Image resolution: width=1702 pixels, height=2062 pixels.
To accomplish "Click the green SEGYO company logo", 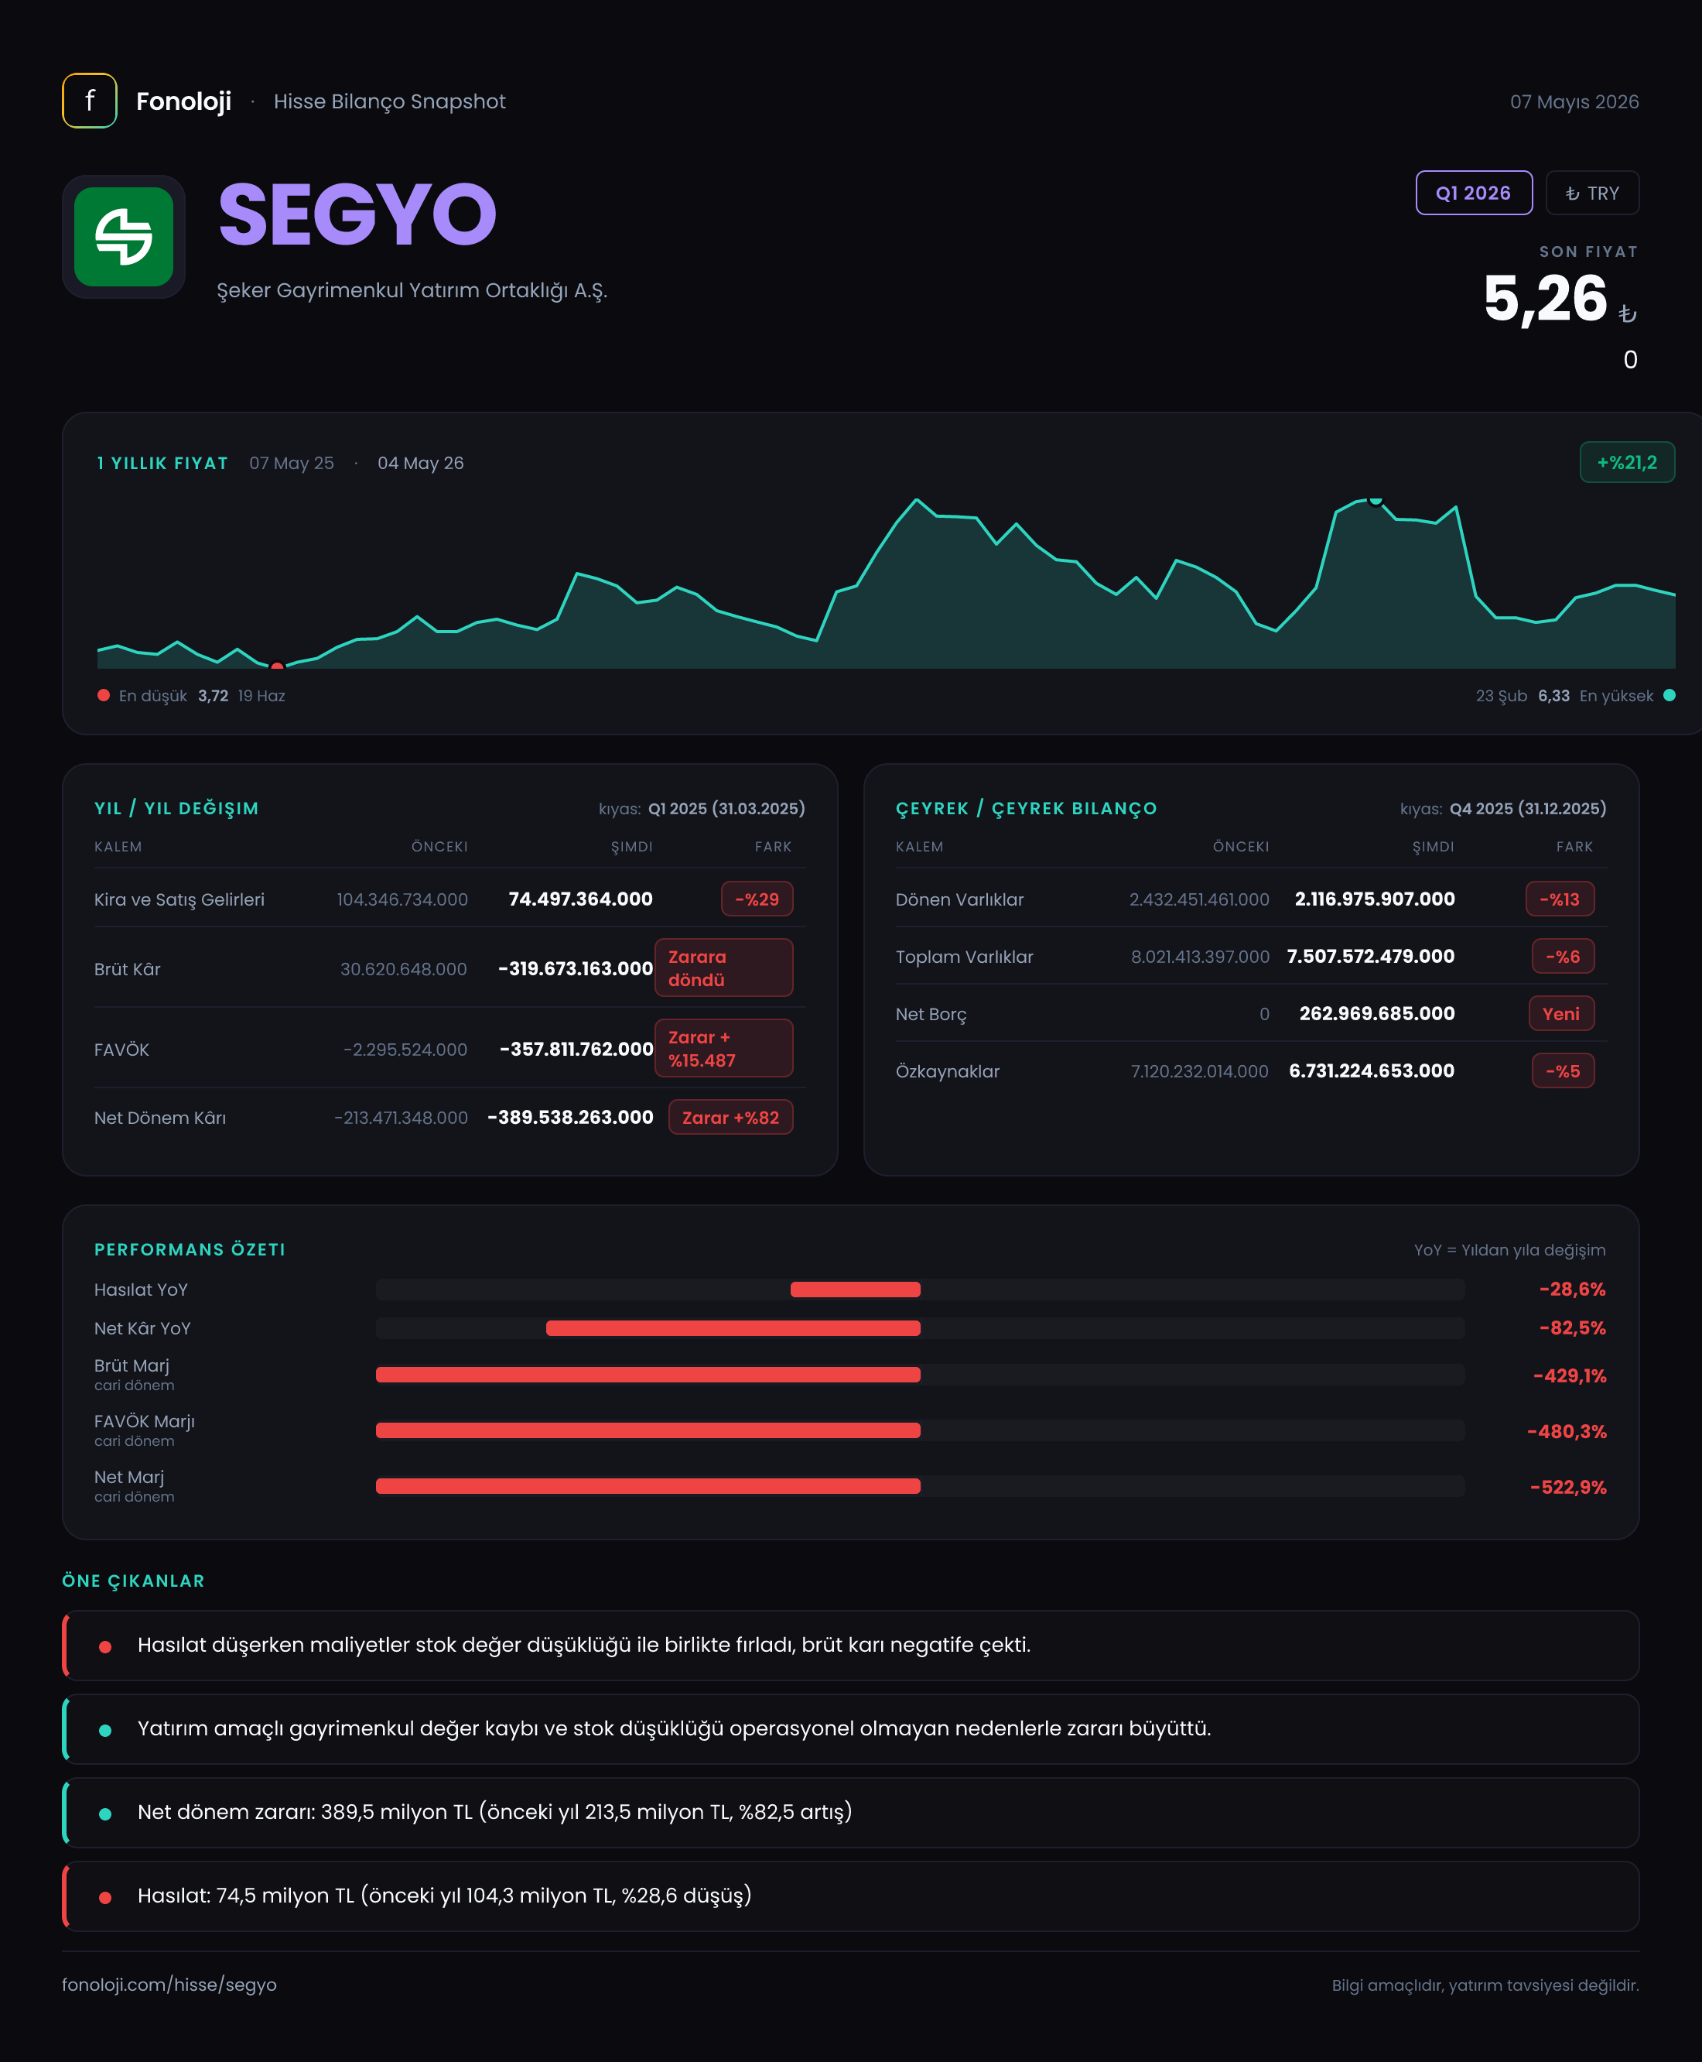I will (x=124, y=236).
